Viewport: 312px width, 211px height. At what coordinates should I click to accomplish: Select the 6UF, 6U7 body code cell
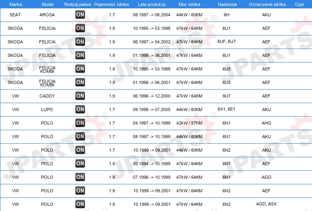tap(227, 41)
